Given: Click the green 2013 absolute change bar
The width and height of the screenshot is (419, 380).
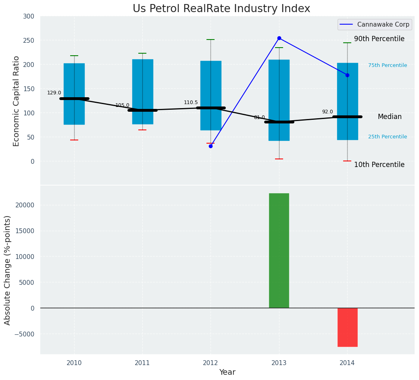Looking at the screenshot, I should [279, 250].
